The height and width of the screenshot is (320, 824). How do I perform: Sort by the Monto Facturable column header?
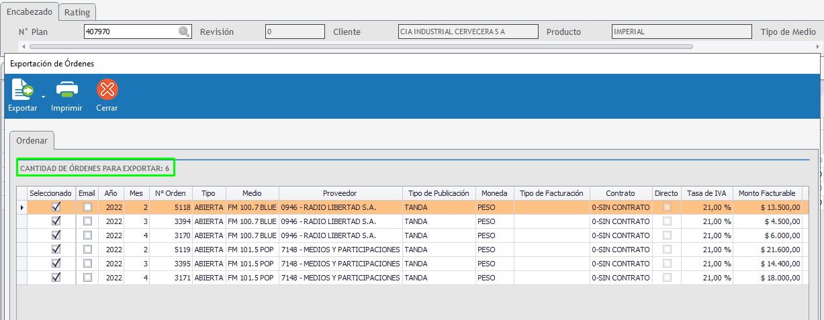point(766,193)
